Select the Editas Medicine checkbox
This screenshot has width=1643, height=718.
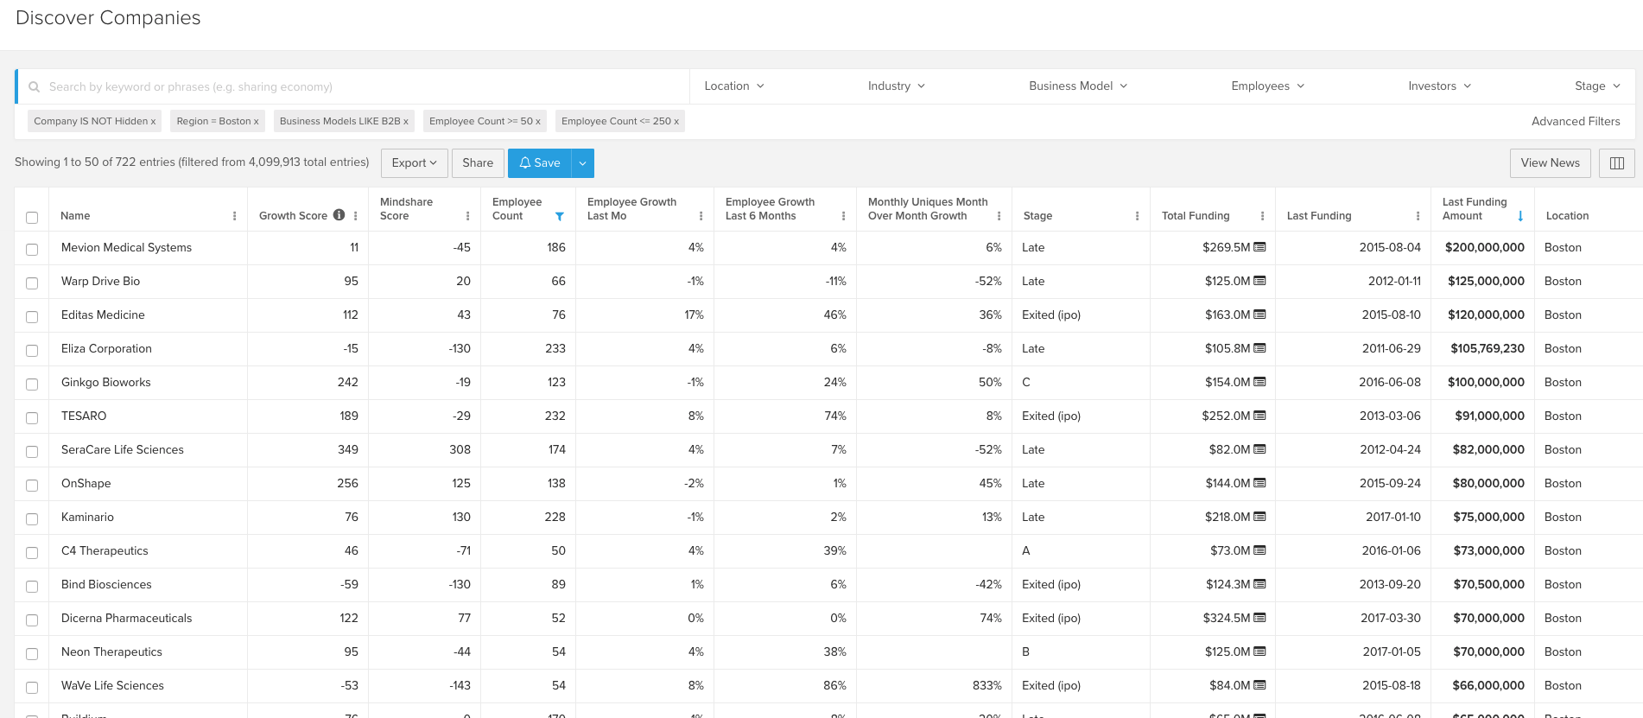pyautogui.click(x=32, y=317)
